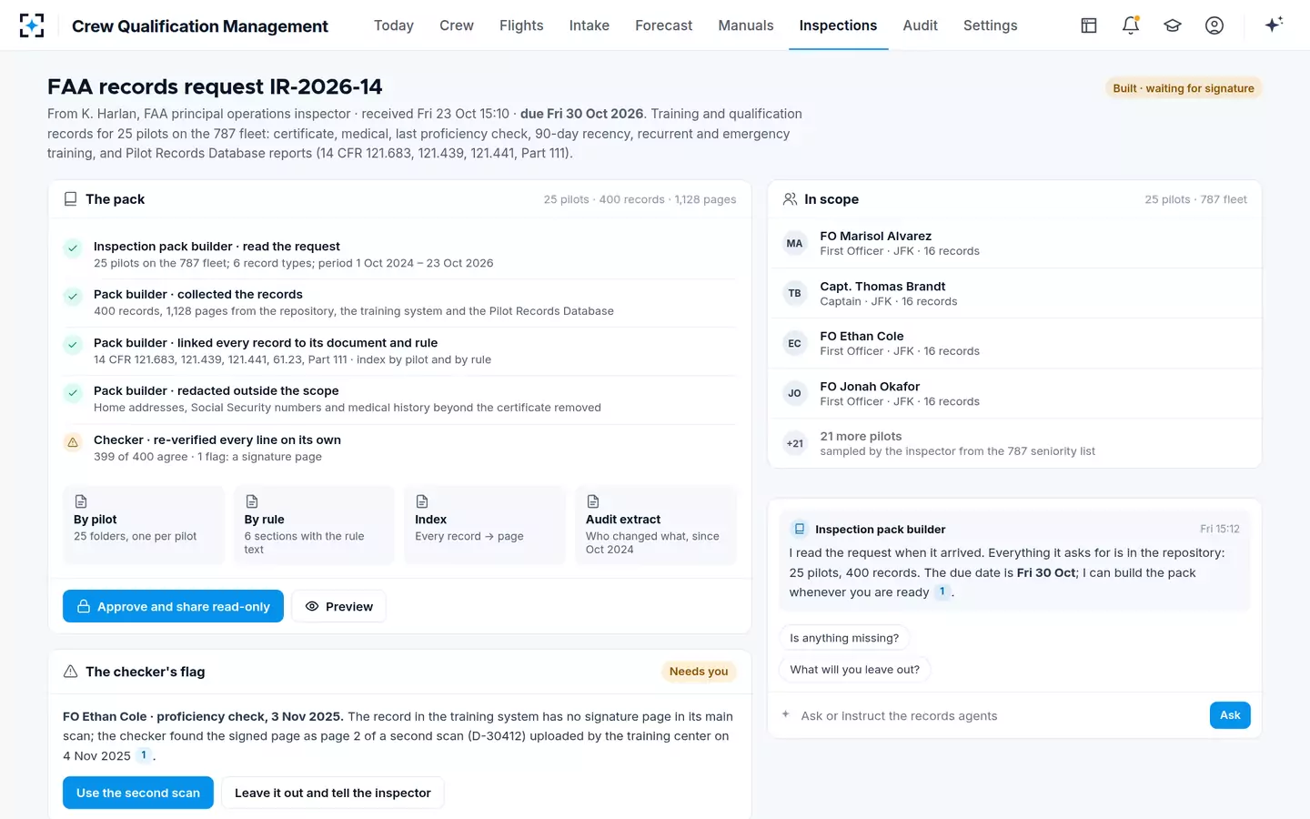Open the layout panel icon
Viewport: 1310px width, 819px height.
pos(1089,25)
